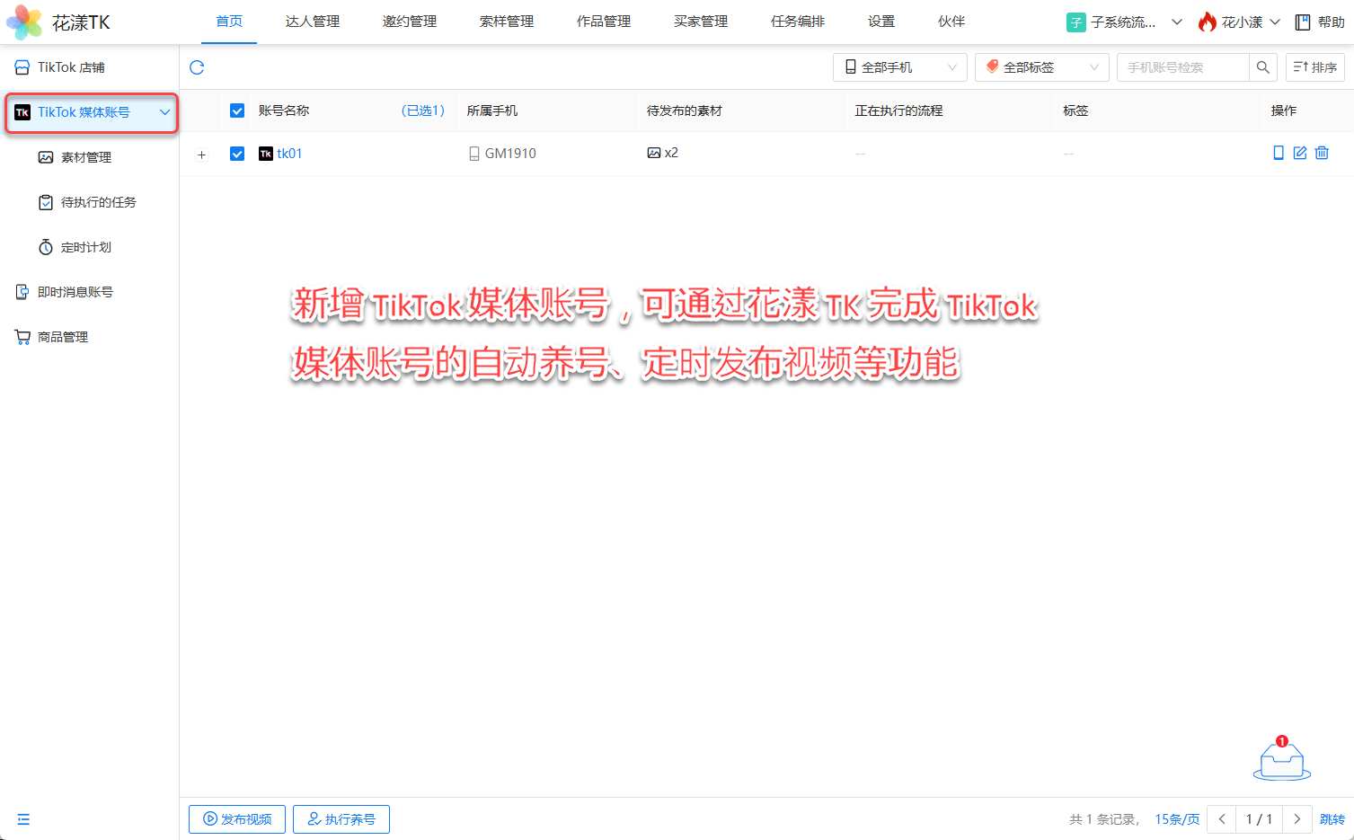Click the 手机账号检索 search input field
This screenshot has width=1354, height=840.
click(x=1182, y=67)
